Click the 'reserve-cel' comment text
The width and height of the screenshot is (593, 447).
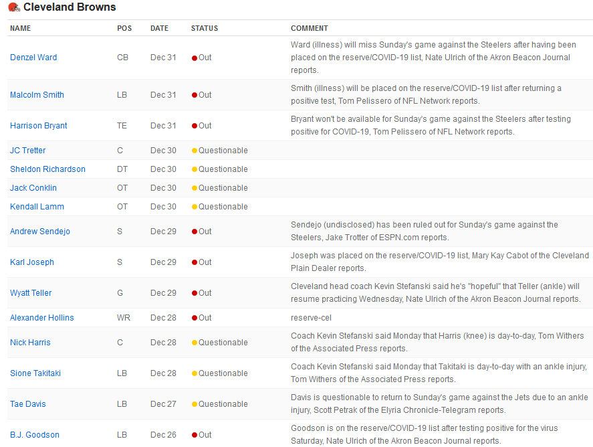click(311, 318)
